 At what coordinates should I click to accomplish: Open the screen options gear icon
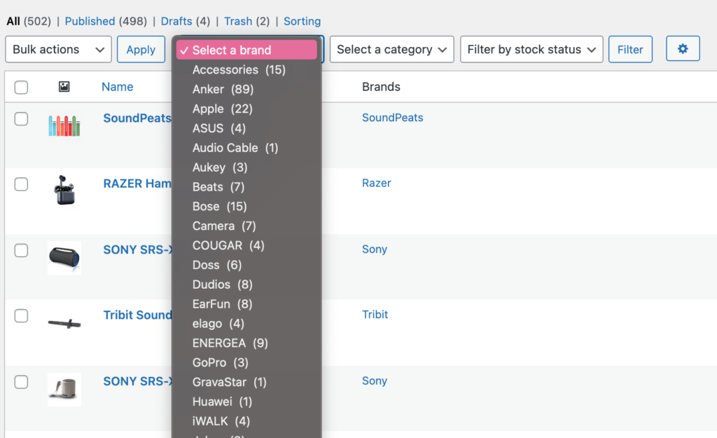click(682, 49)
